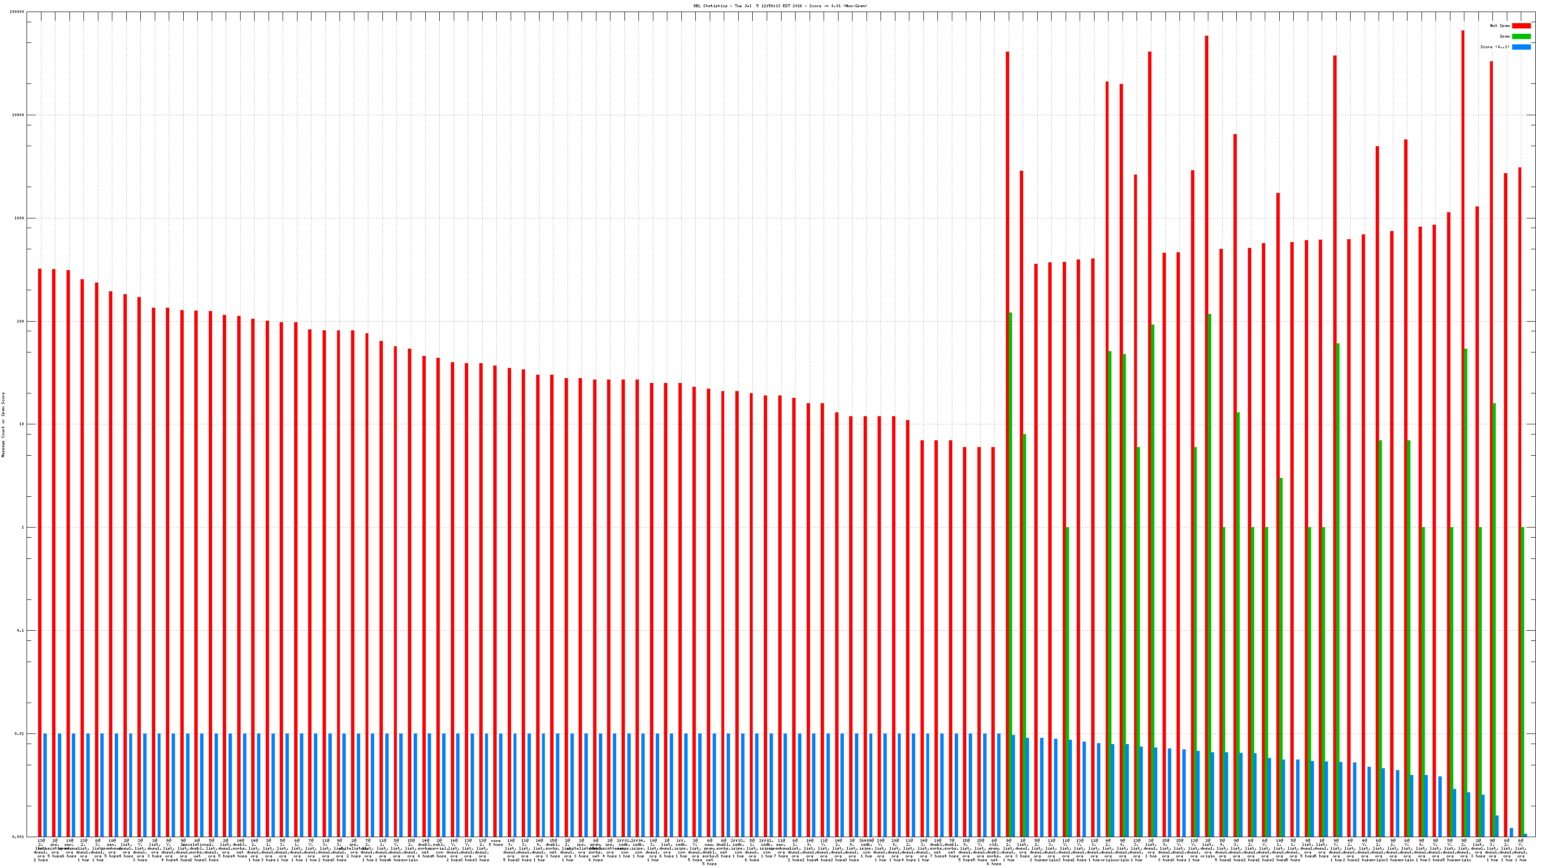
Task: Click the 1000 y-axis tick label
Action: (20, 218)
